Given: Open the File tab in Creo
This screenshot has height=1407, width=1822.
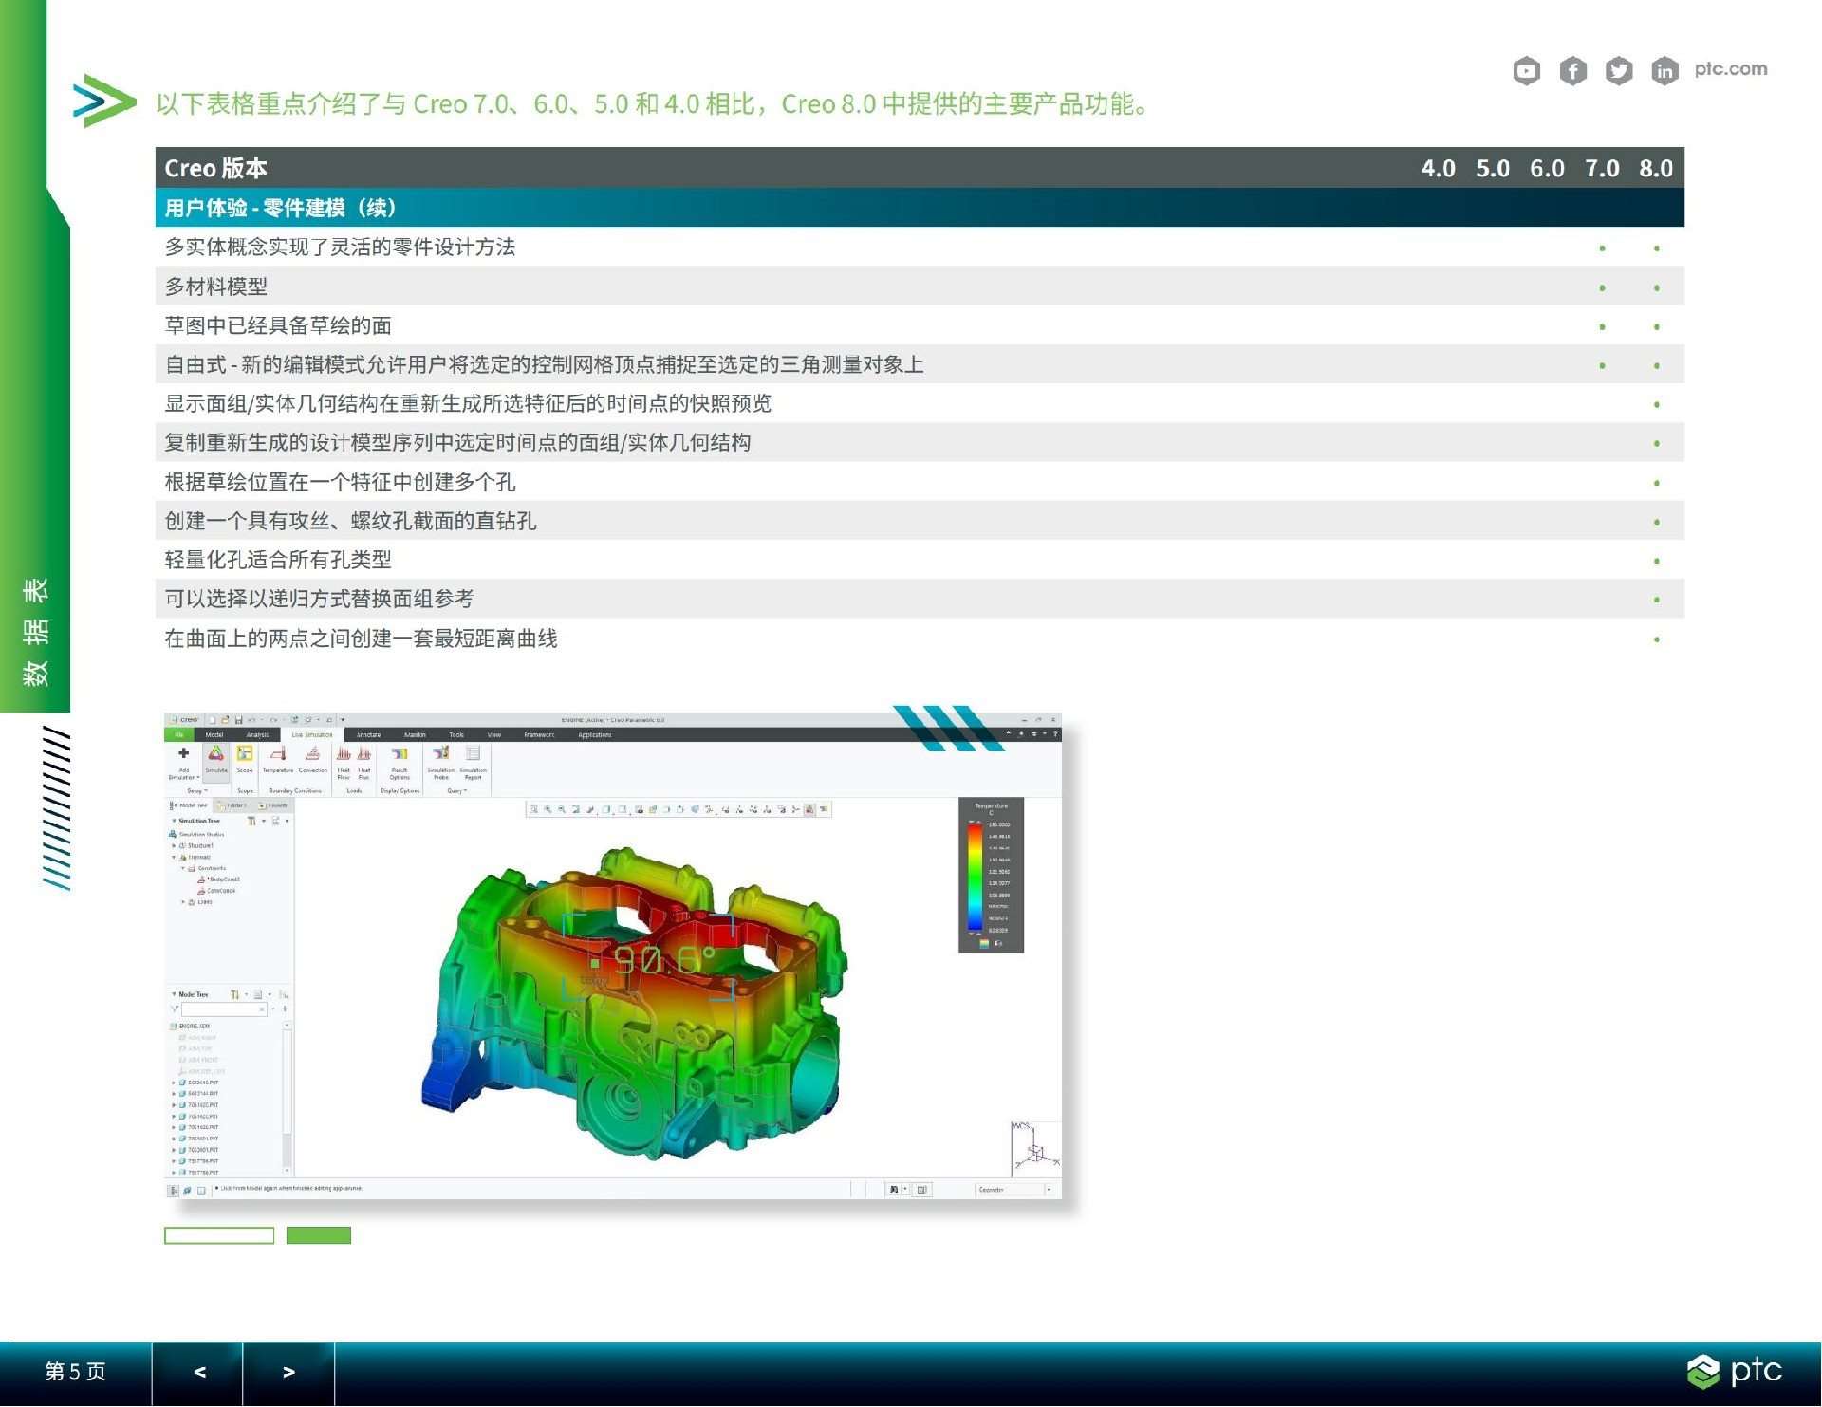Looking at the screenshot, I should click(x=178, y=735).
